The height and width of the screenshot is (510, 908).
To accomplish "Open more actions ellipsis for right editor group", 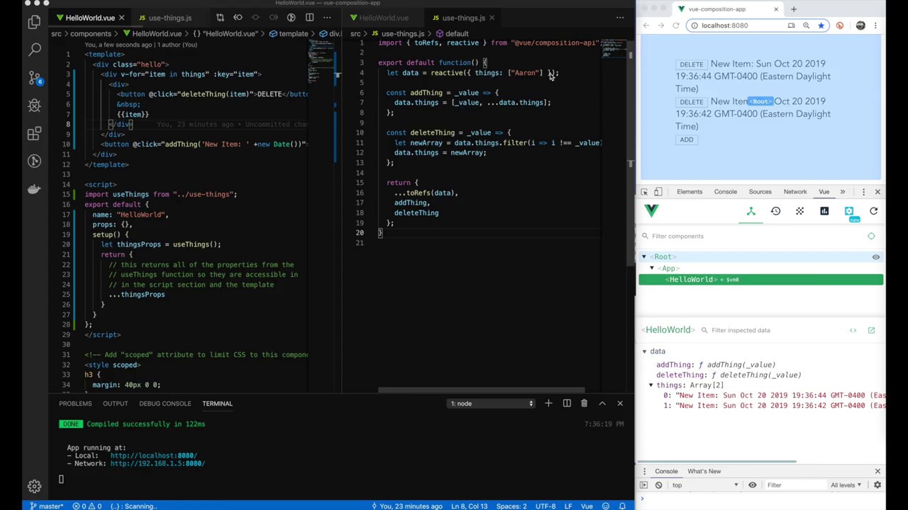I will [x=620, y=17].
